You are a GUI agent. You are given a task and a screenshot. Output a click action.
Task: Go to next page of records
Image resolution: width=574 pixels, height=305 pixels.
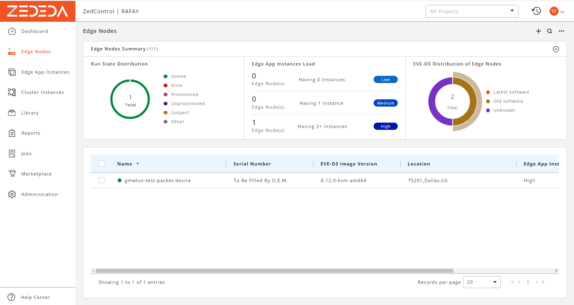pyautogui.click(x=537, y=282)
